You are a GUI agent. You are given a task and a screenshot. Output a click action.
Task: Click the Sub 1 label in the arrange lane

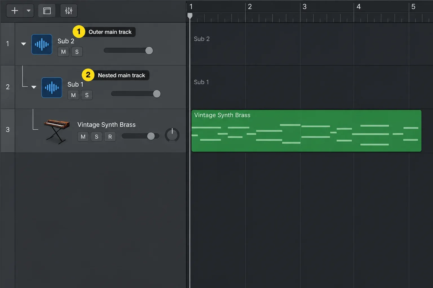[x=201, y=82]
